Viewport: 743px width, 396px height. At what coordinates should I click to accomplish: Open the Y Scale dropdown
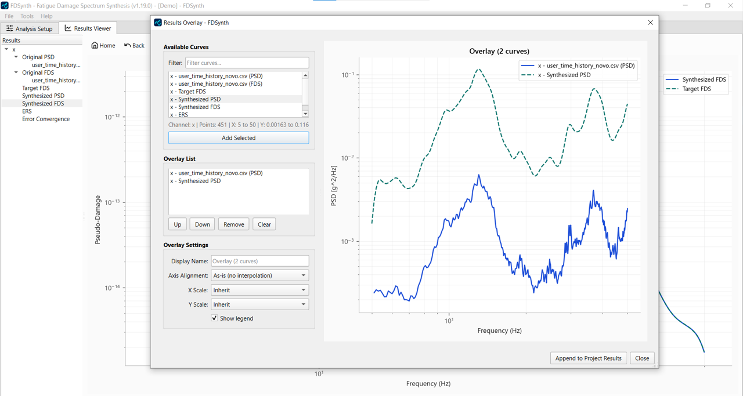[302, 304]
